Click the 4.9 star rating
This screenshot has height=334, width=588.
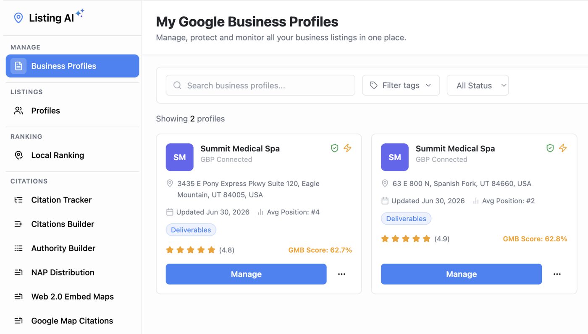415,239
